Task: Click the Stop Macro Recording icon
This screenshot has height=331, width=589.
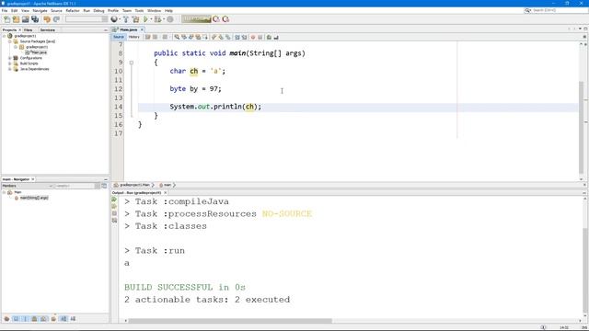Action: (x=260, y=37)
